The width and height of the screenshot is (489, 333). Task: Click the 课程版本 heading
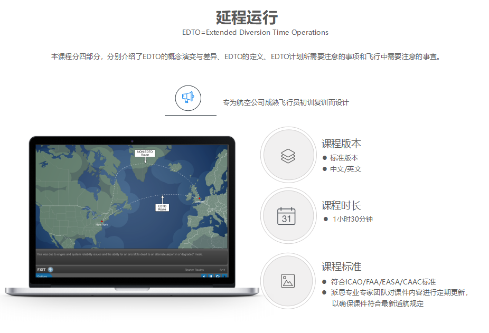click(341, 144)
